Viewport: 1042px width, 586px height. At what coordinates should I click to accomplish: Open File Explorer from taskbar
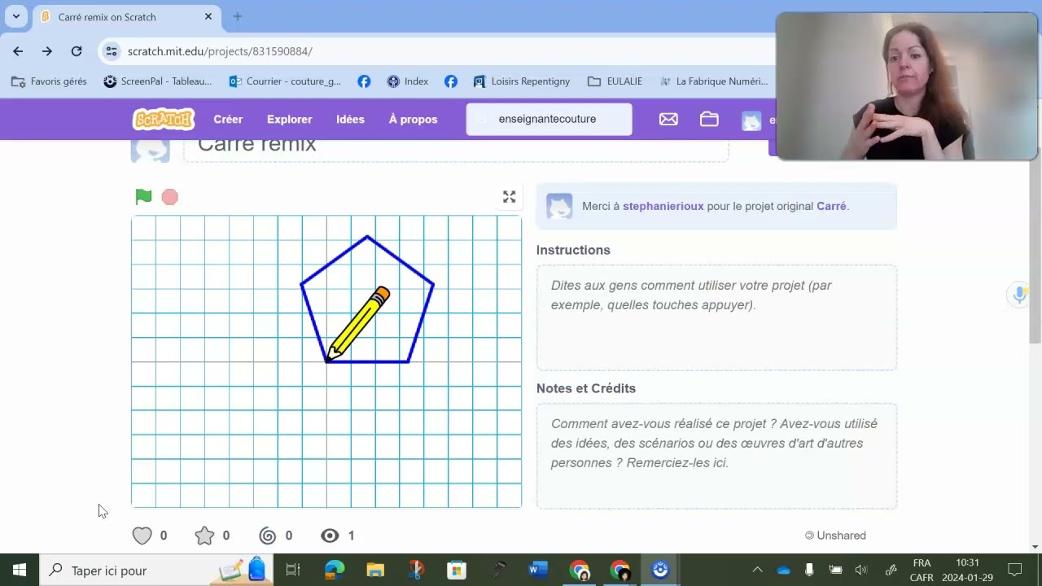(x=375, y=571)
